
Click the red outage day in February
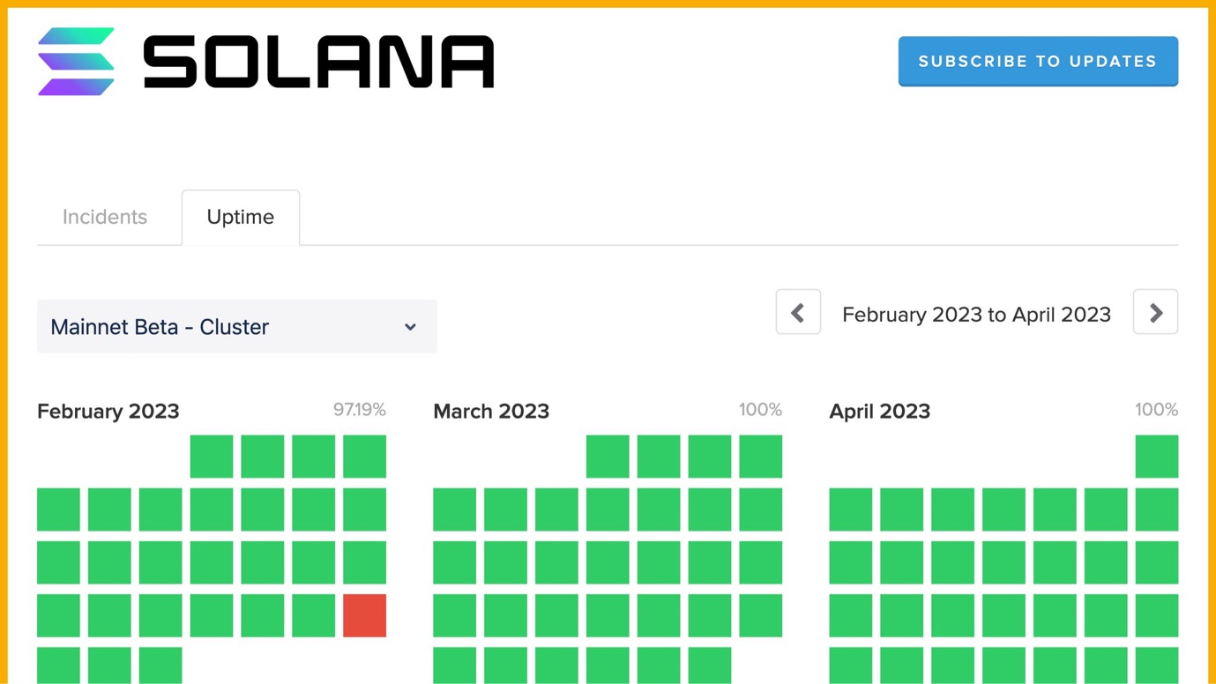click(x=364, y=615)
